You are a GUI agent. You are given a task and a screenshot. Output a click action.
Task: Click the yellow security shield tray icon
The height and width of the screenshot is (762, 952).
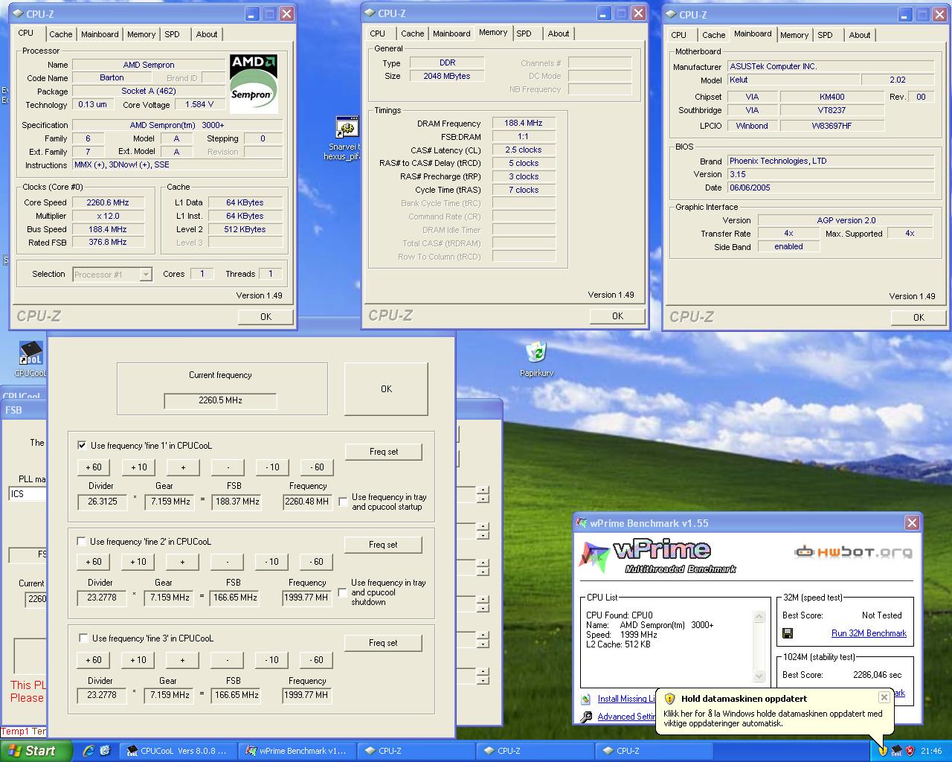(x=883, y=751)
